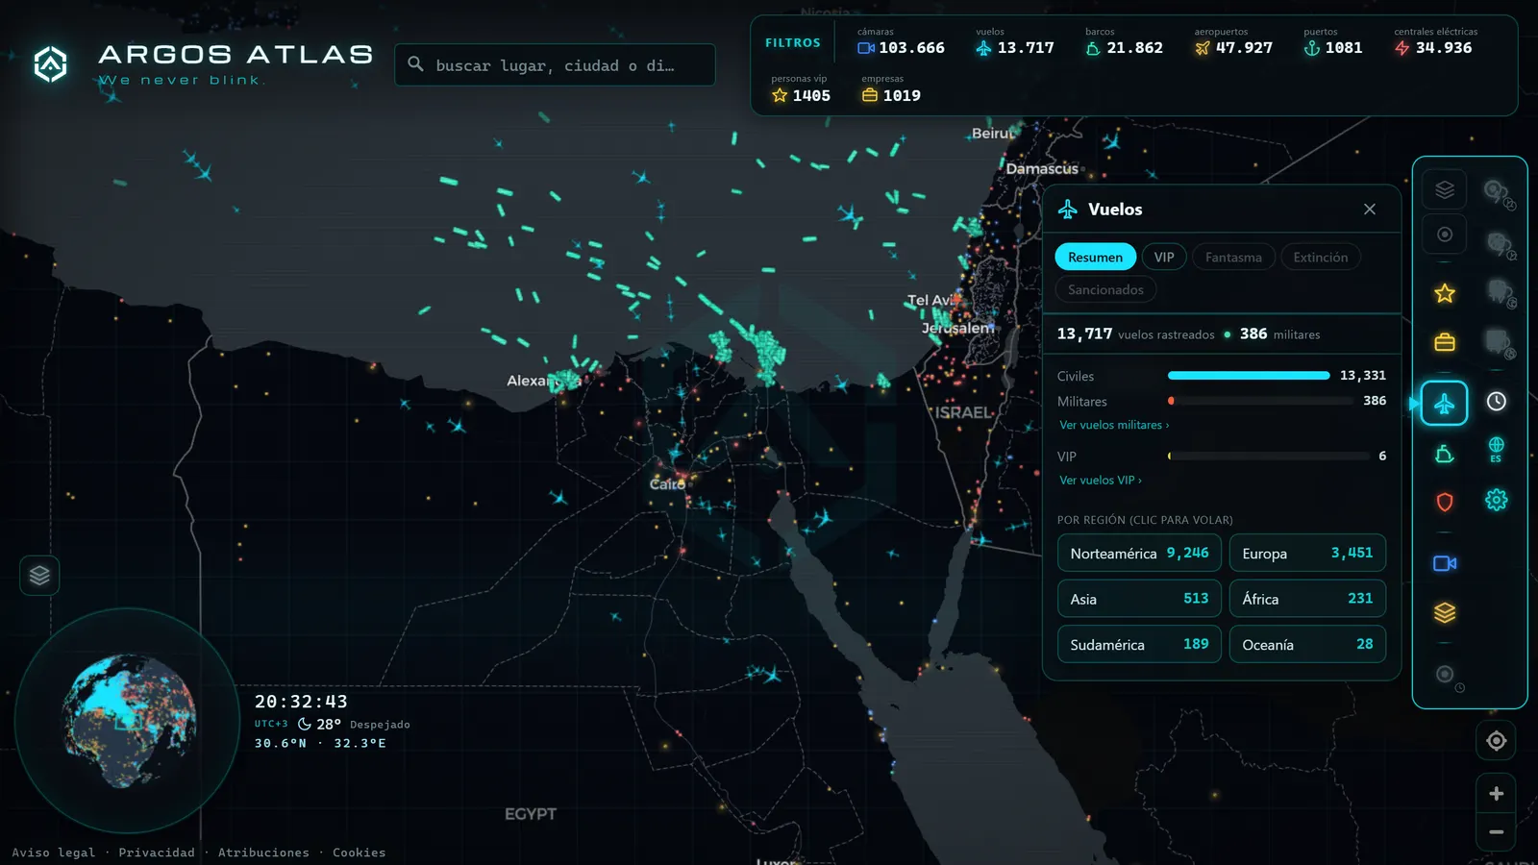Viewport: 1538px width, 865px height.
Task: Select the Resumen tab in Vuelos panel
Action: pos(1095,257)
